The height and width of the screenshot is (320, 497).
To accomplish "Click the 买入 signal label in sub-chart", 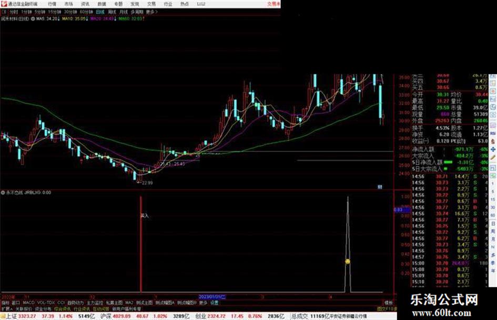I will [x=145, y=215].
